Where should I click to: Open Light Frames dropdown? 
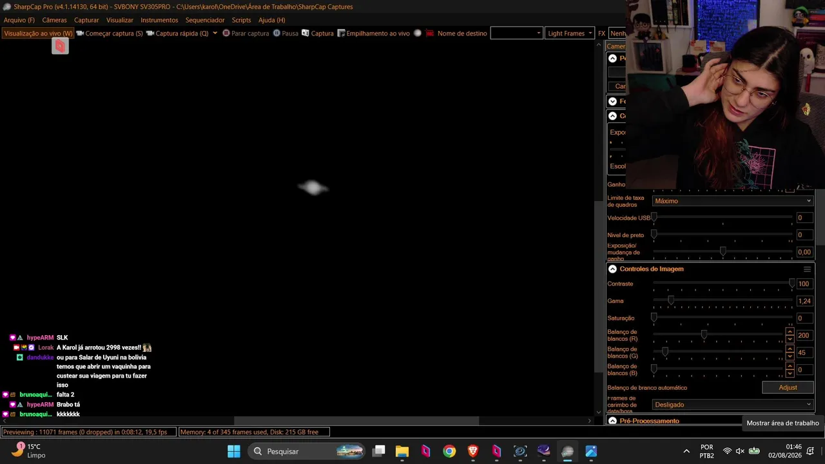570,33
